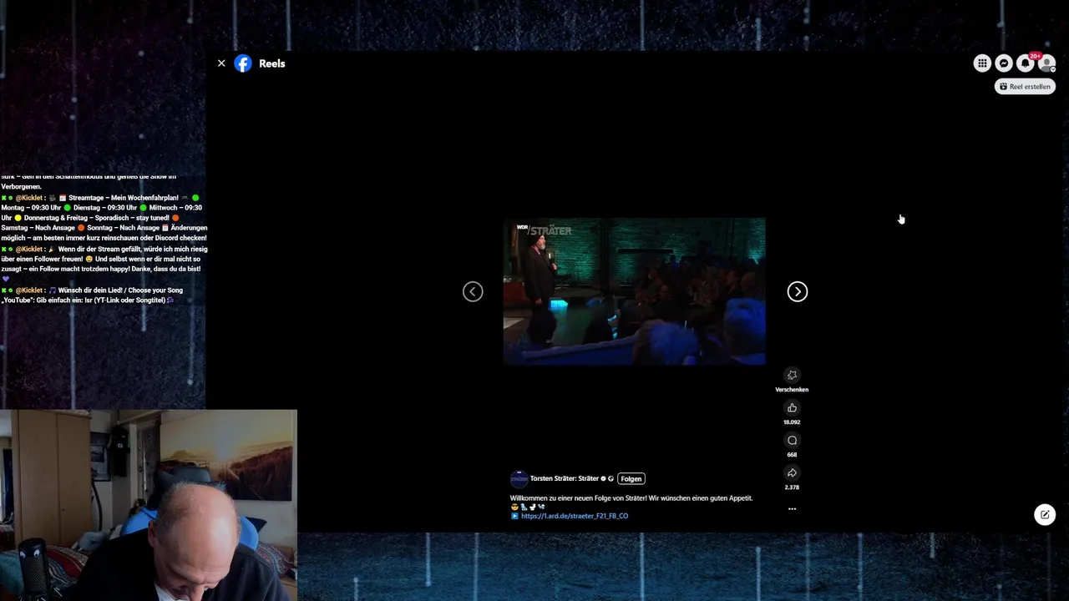This screenshot has width=1069, height=601.
Task: Click the Verschenken stars gift icon
Action: click(792, 376)
